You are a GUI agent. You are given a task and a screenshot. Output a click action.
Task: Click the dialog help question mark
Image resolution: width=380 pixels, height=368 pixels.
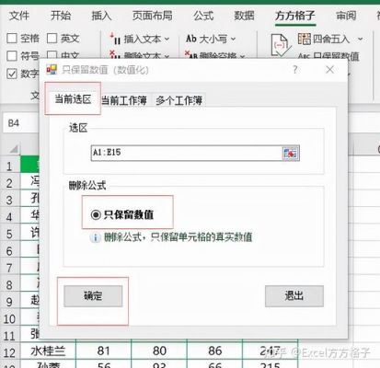point(295,70)
